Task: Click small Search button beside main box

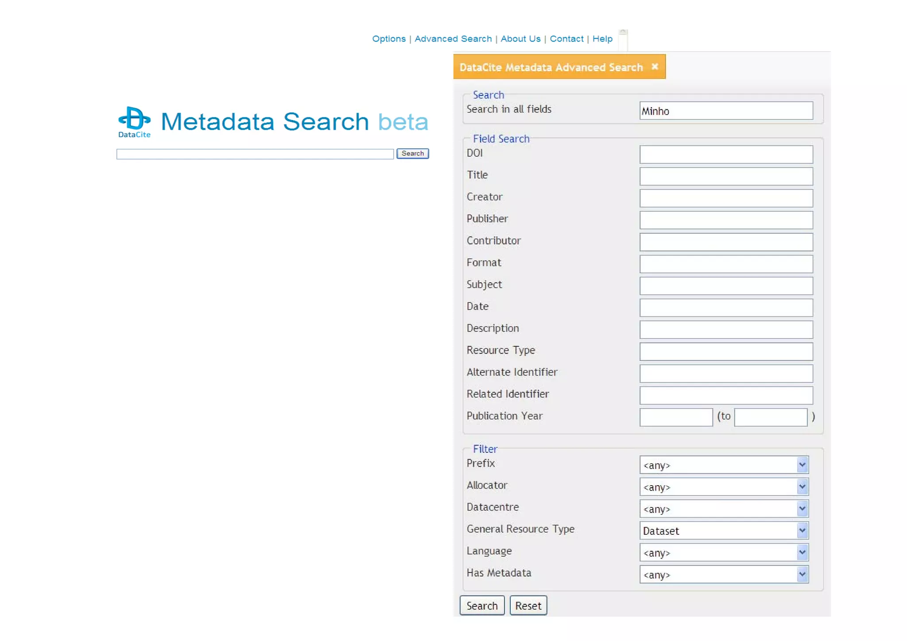Action: tap(412, 154)
